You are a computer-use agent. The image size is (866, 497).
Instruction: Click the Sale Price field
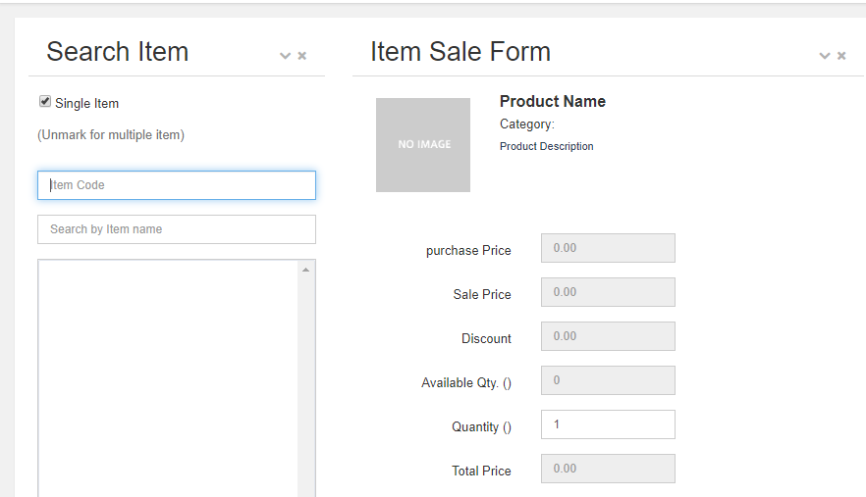(608, 292)
